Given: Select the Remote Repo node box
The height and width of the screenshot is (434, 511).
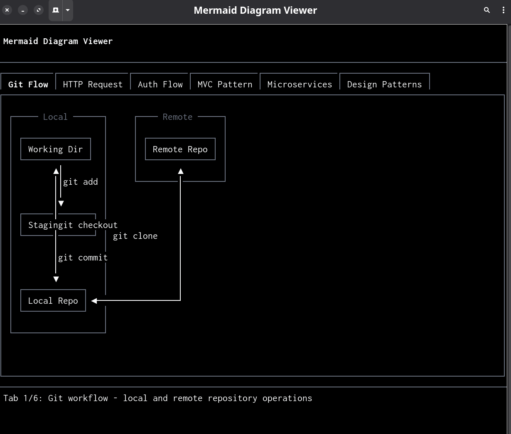Looking at the screenshot, I should [180, 149].
